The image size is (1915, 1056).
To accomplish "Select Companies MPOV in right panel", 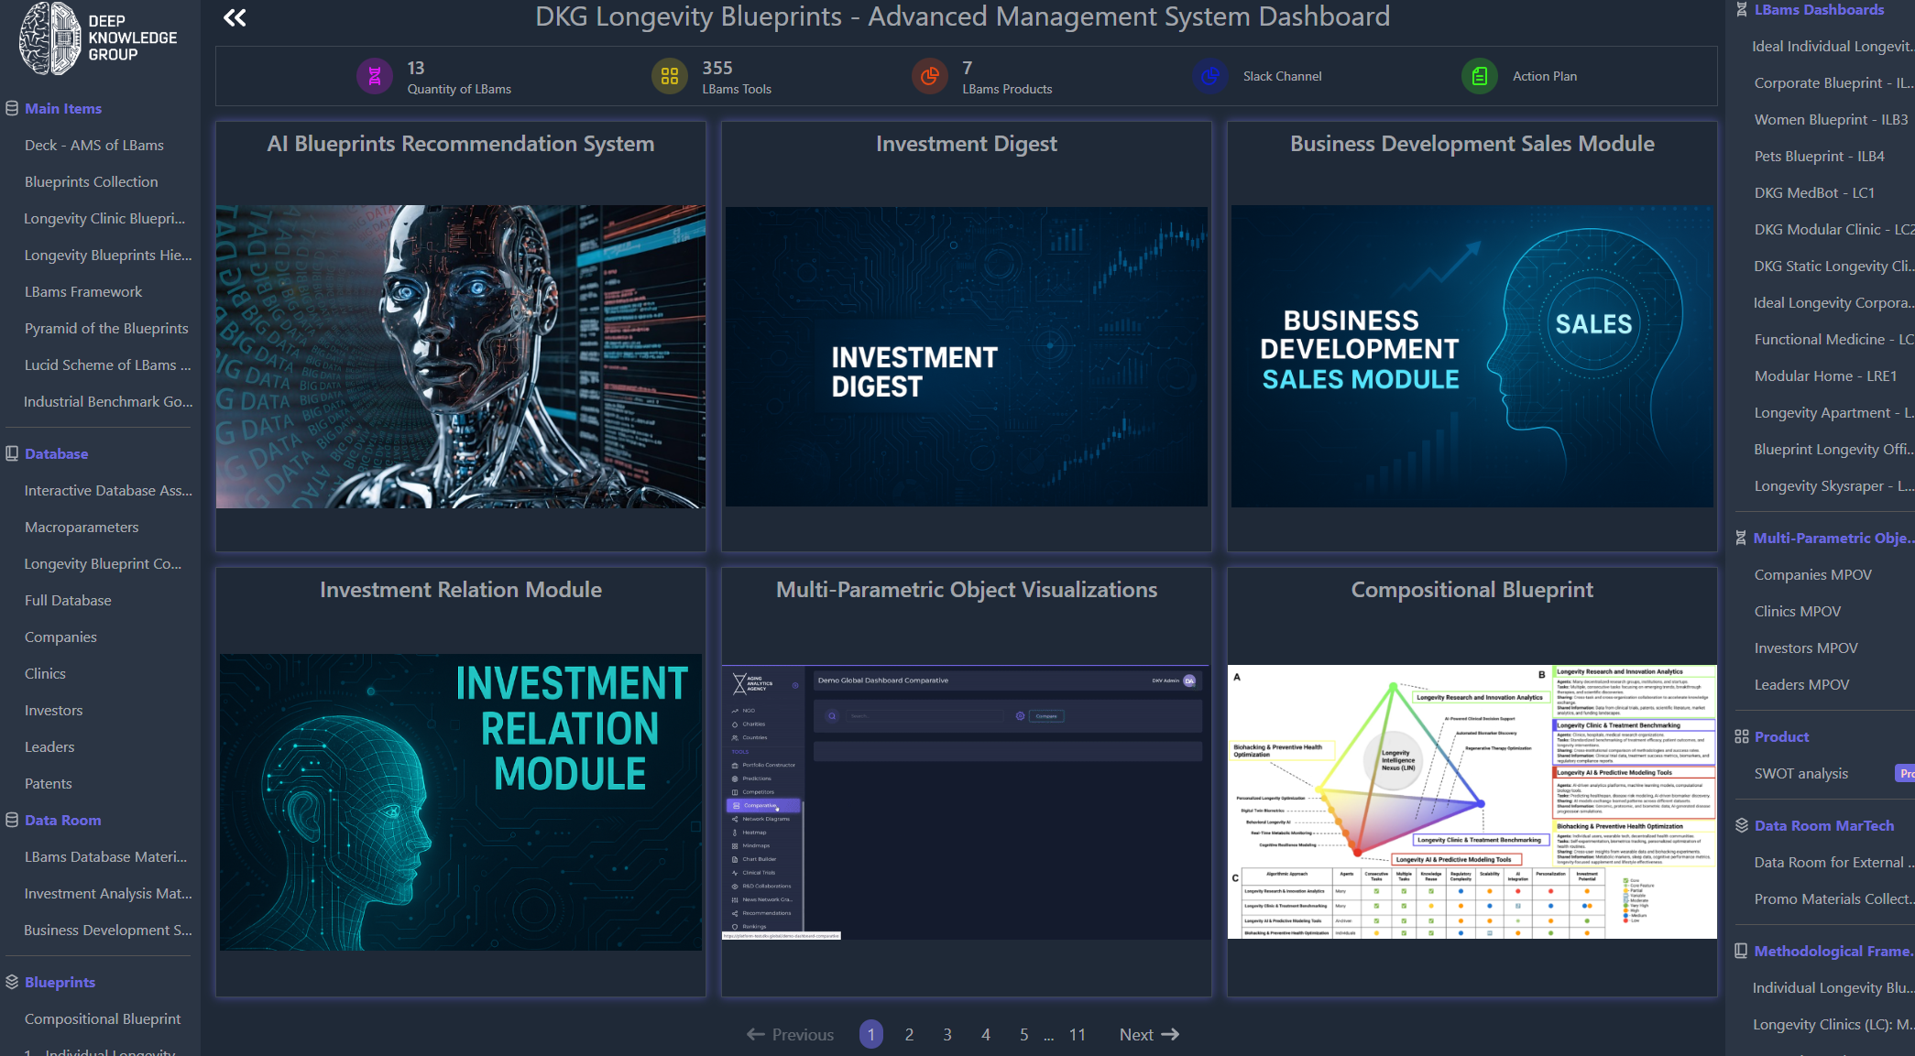I will [1812, 575].
